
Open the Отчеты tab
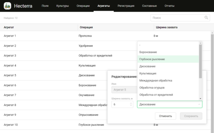(169, 6)
